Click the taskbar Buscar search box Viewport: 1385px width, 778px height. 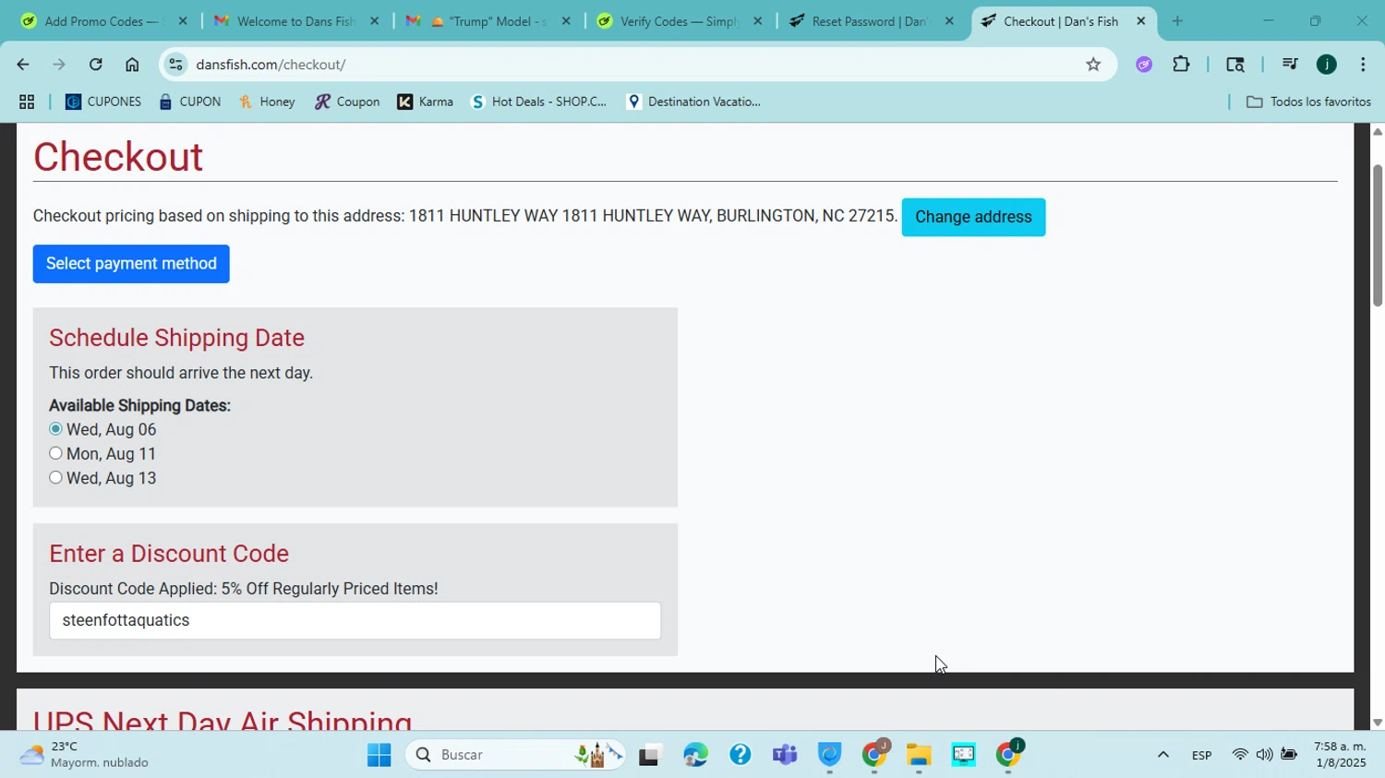[x=517, y=755]
